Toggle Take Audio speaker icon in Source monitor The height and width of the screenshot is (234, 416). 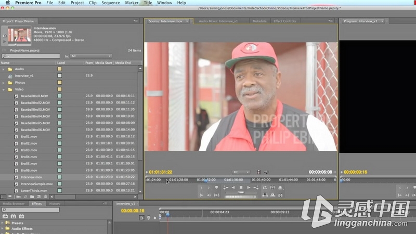click(266, 172)
